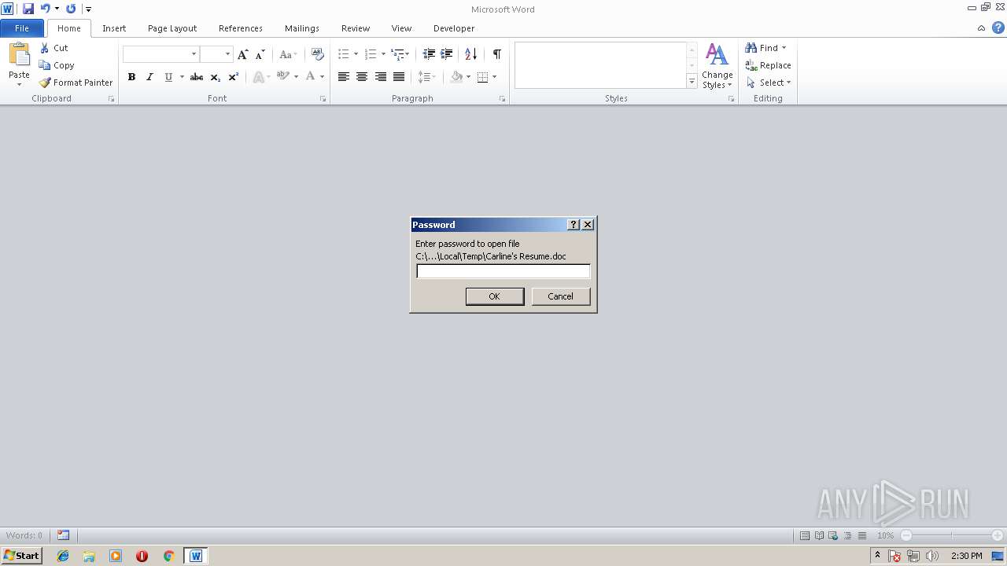Click the Windows Start button
Viewport: 1007px width, 566px height.
coord(22,556)
